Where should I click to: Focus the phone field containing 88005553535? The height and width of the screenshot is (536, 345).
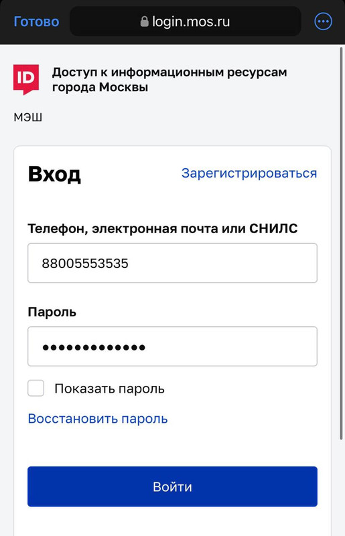point(172,263)
